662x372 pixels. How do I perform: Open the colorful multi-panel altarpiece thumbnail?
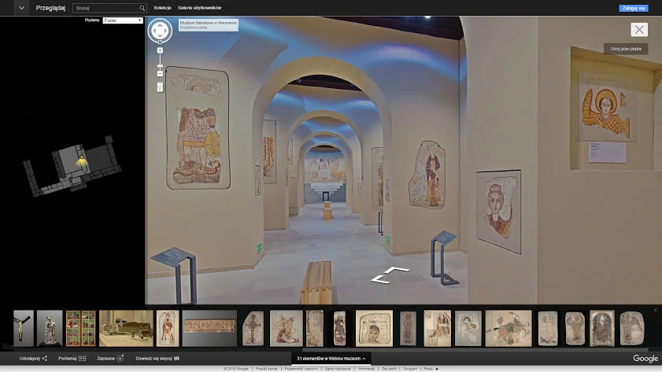click(80, 329)
